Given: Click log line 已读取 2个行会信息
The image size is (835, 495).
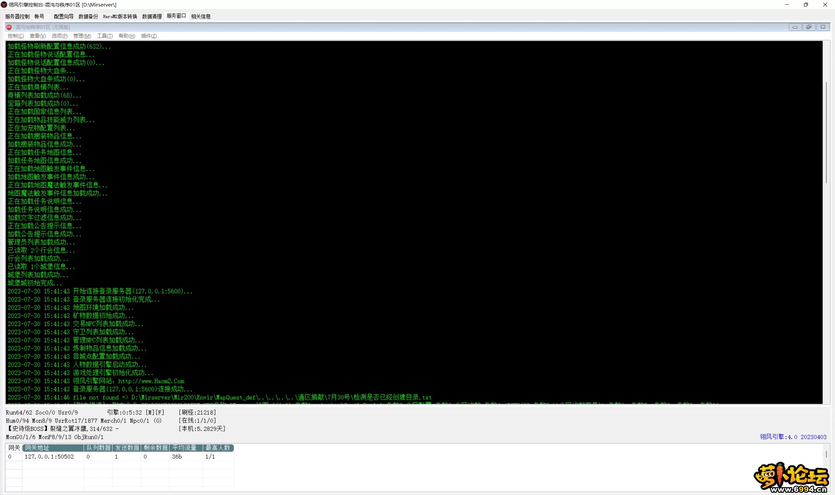Looking at the screenshot, I should [41, 250].
